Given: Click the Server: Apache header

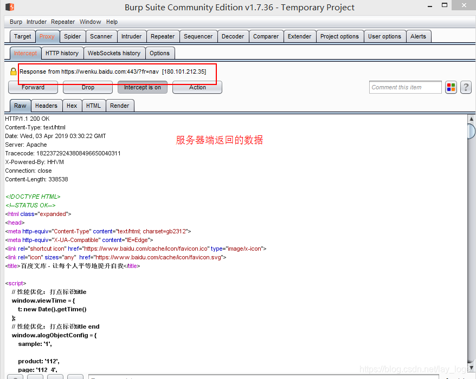Looking at the screenshot, I should [x=26, y=145].
